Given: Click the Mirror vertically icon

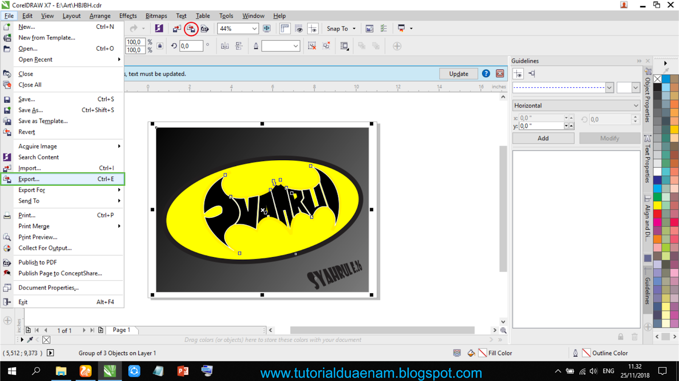Looking at the screenshot, I should pyautogui.click(x=239, y=46).
